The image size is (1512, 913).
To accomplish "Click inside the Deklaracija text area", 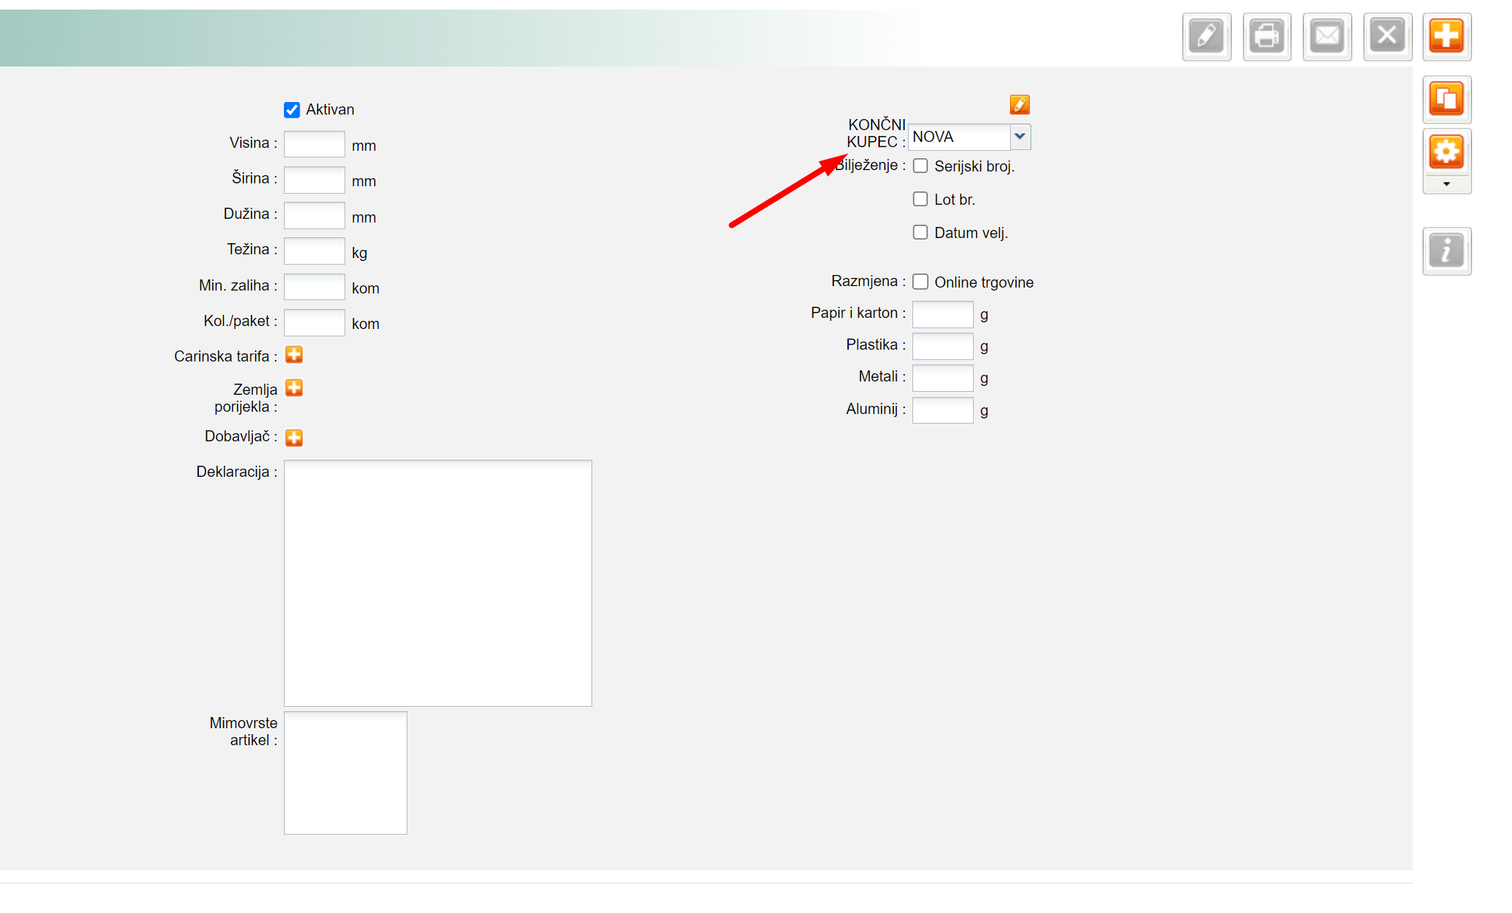I will pos(438,583).
